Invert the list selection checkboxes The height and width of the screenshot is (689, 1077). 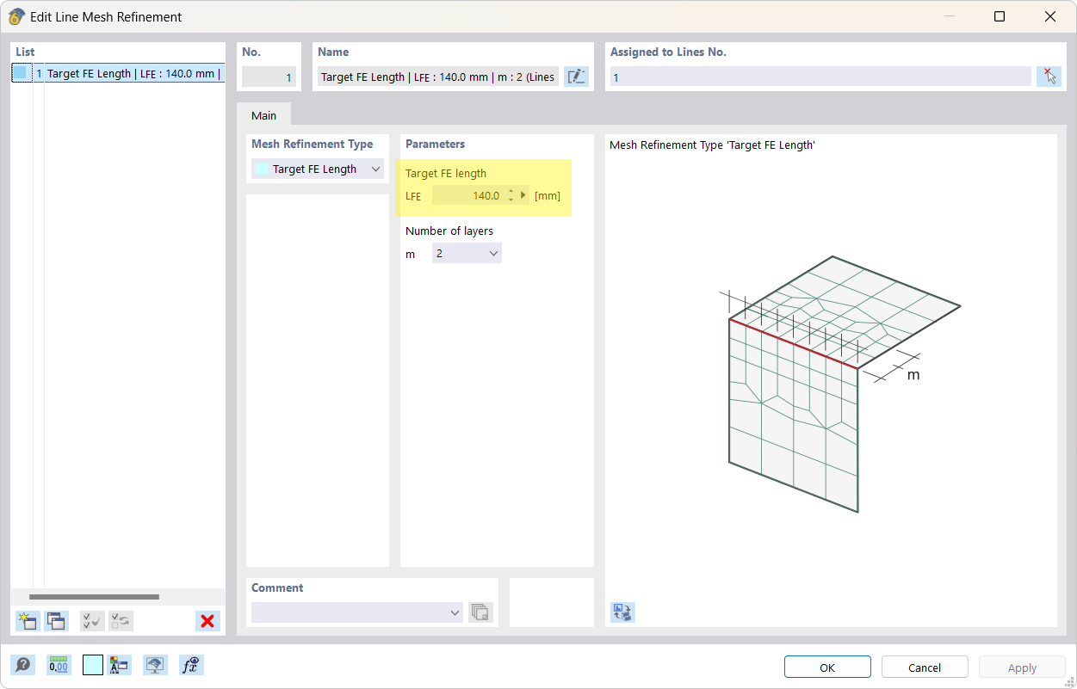pos(121,620)
